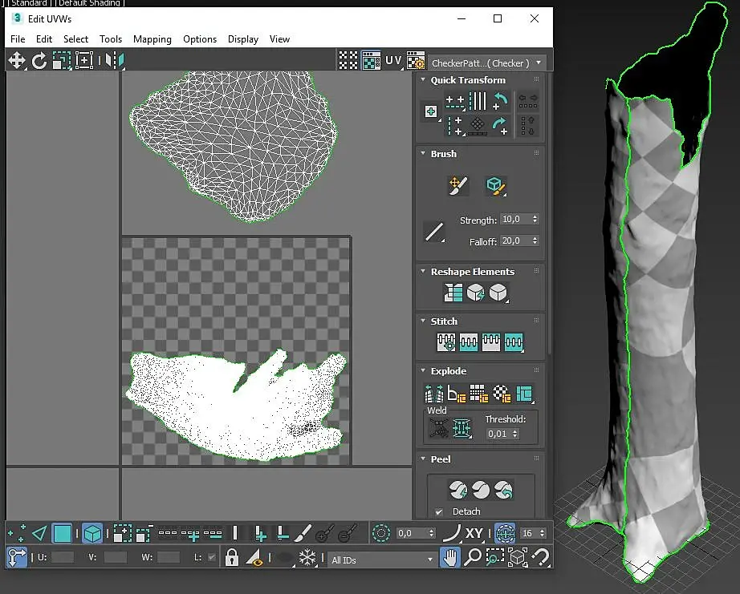The width and height of the screenshot is (740, 594).
Task: Click the Weld Threshold value field
Action: [498, 434]
